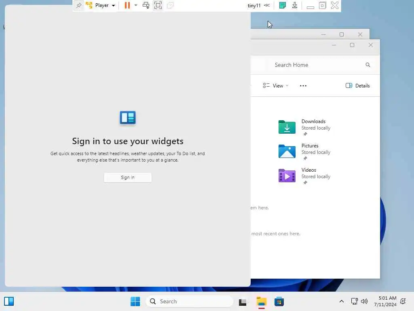Image resolution: width=414 pixels, height=311 pixels.
Task: Click the download/install tools icon
Action: (x=295, y=5)
